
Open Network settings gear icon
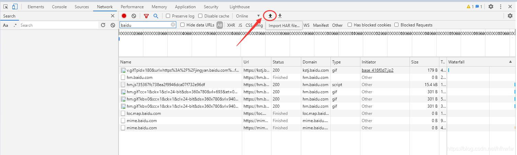coord(510,16)
